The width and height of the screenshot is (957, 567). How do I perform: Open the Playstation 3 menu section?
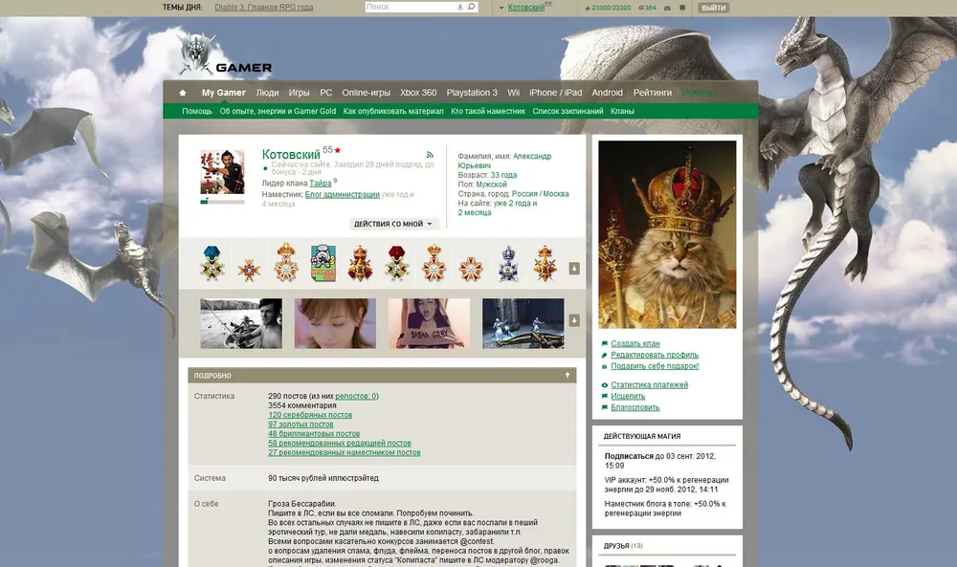pos(472,93)
